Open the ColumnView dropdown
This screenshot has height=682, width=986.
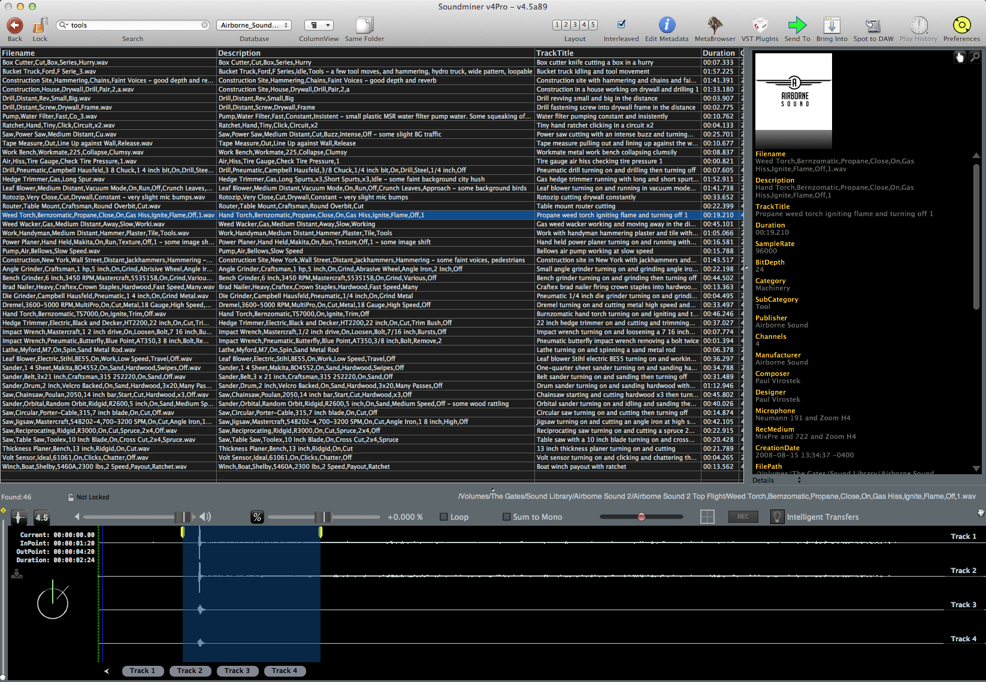(319, 25)
